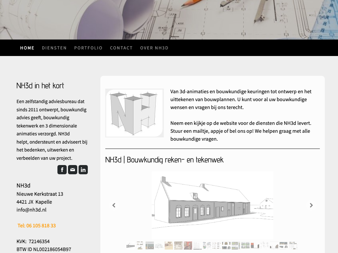Open the Diensten menu item
Viewport: 338px width, 253px height.
(x=54, y=48)
